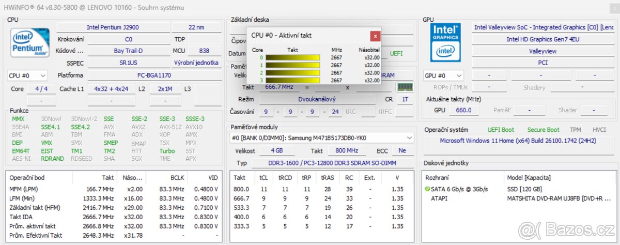Image resolution: width=620 pixels, height=245 pixels.
Task: Click the UEFI Boot indicator
Action: tap(501, 130)
